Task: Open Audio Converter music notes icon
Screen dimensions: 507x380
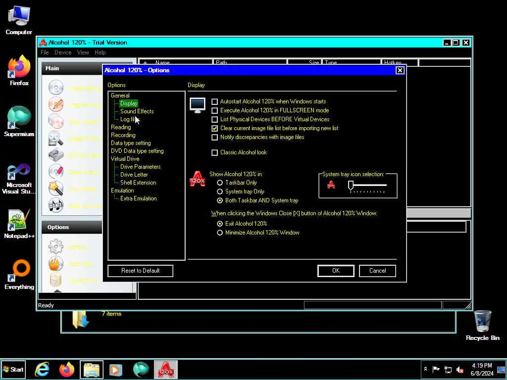Action: (56, 205)
